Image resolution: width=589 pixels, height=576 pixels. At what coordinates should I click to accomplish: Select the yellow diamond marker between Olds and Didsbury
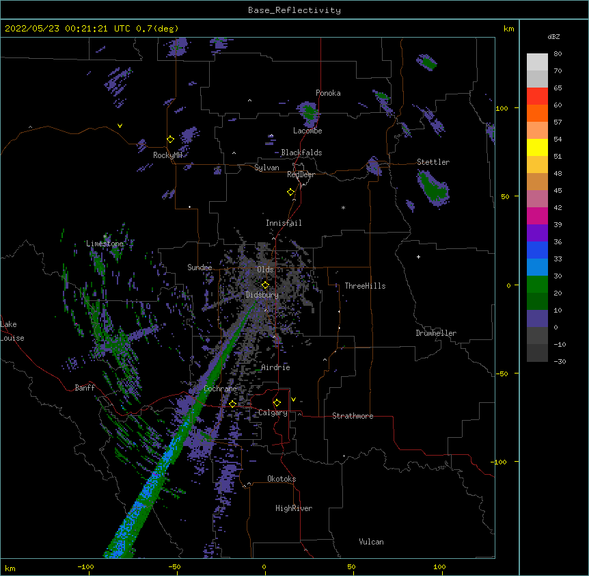pos(266,285)
